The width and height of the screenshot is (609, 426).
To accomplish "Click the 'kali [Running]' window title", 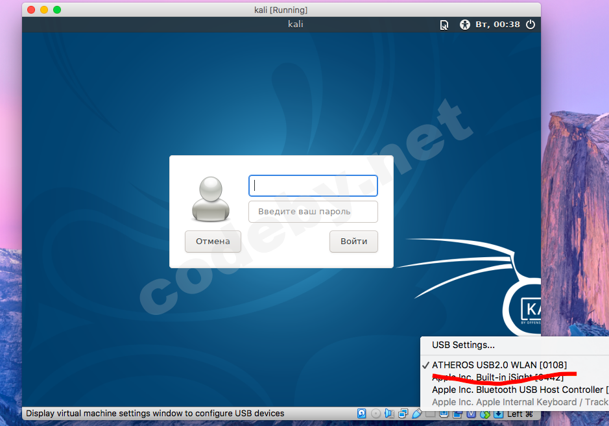I will (x=281, y=10).
